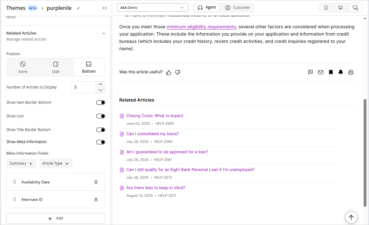Edit the purplenile theme name

78,8
